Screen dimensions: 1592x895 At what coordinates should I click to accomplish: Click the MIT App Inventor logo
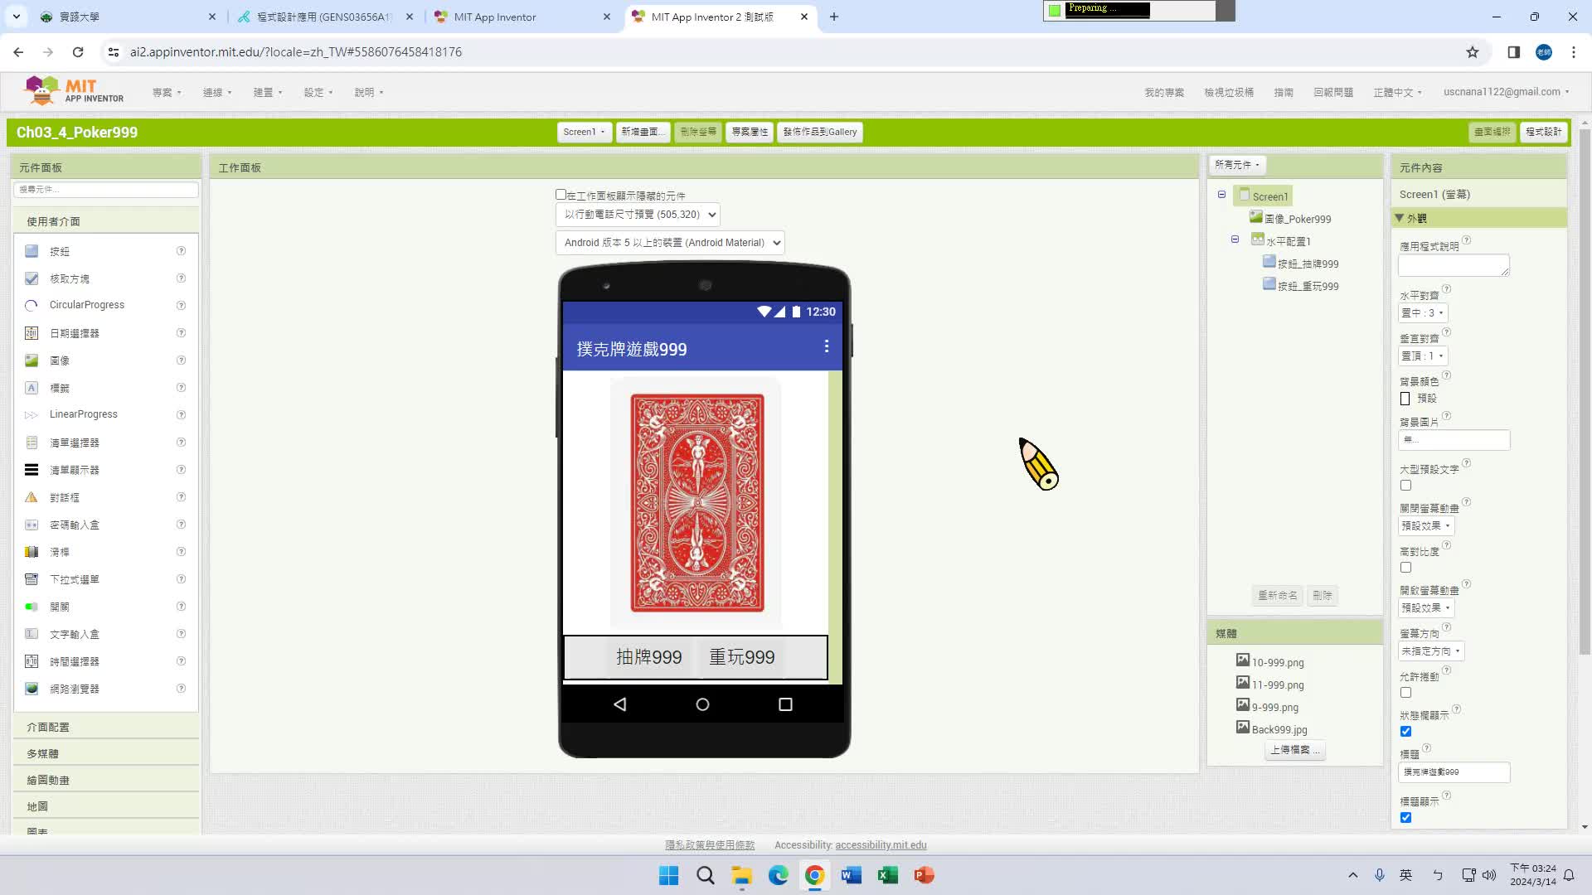[x=74, y=90]
